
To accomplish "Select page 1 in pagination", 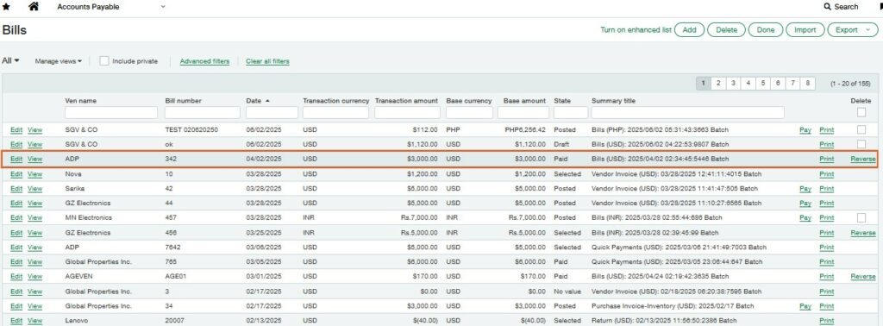I will [704, 84].
